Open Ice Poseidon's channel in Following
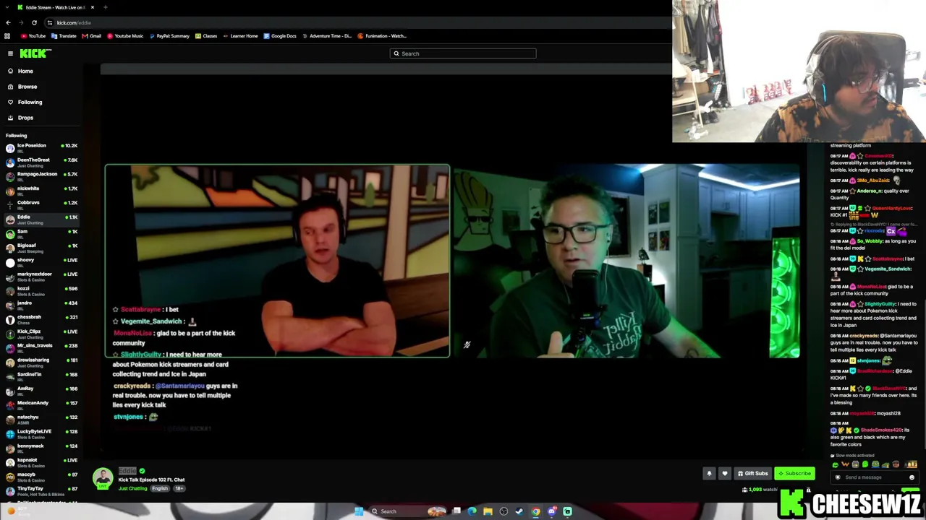Image resolution: width=926 pixels, height=520 pixels. tap(43, 148)
